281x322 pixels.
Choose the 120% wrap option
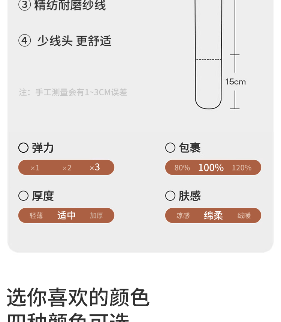pyautogui.click(x=242, y=168)
